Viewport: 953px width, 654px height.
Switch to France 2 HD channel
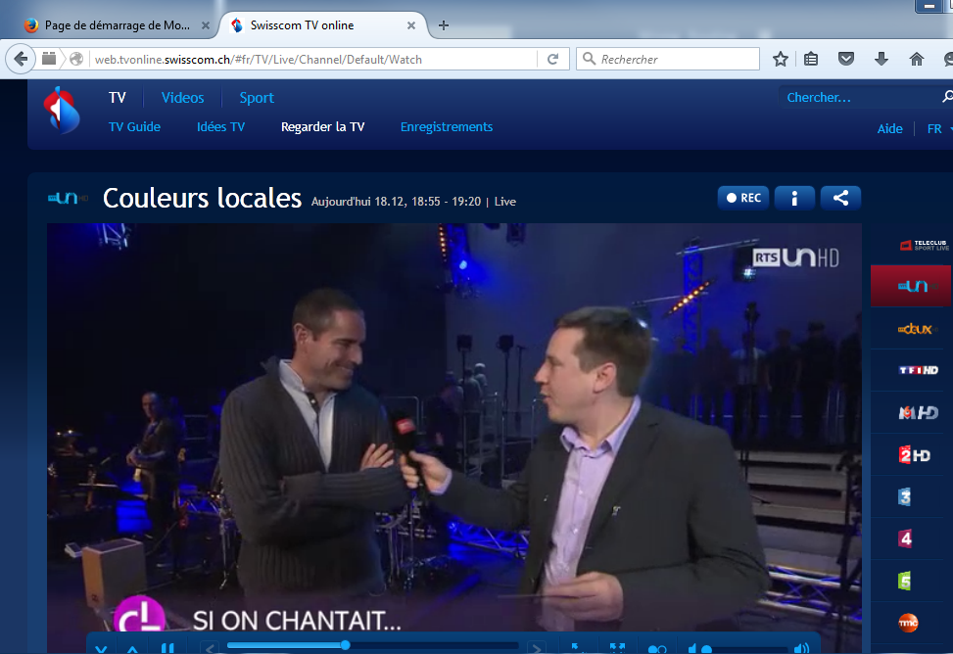(x=914, y=454)
